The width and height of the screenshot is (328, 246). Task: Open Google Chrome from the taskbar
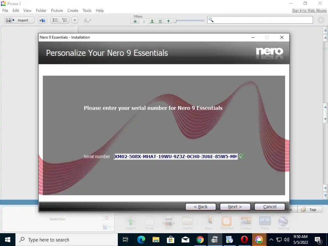200,240
